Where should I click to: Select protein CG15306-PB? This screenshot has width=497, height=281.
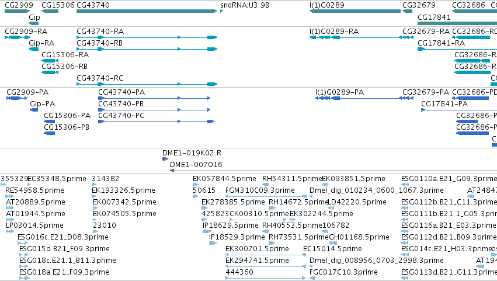point(50,133)
